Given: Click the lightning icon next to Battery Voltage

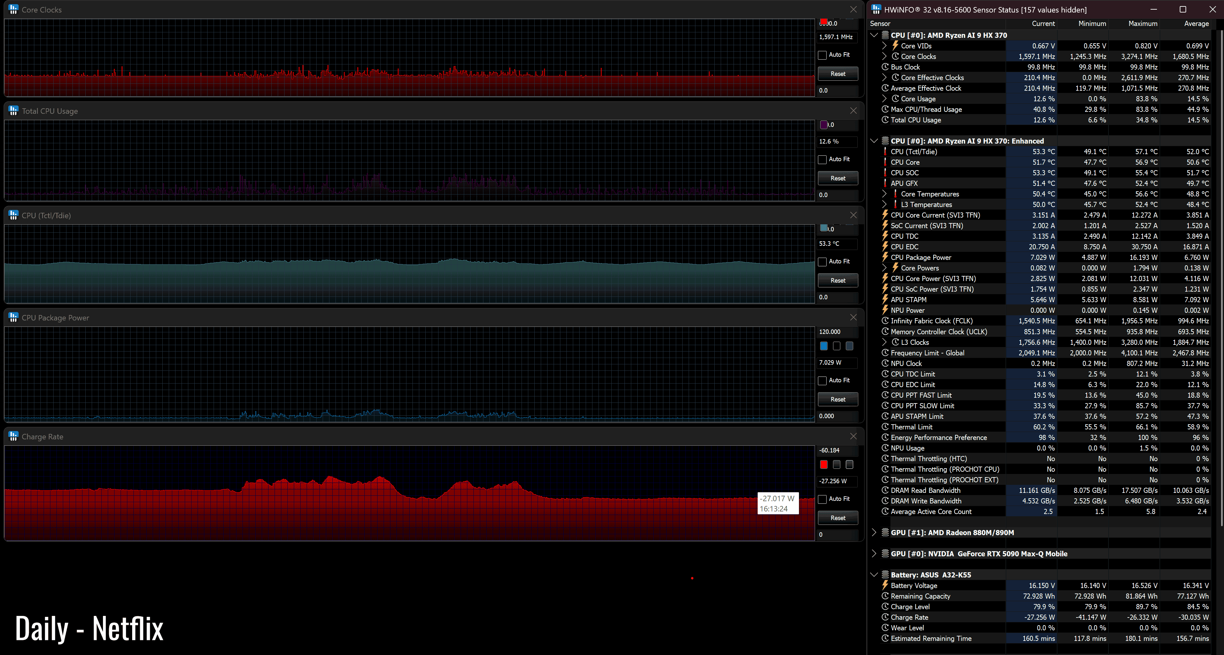Looking at the screenshot, I should 885,585.
